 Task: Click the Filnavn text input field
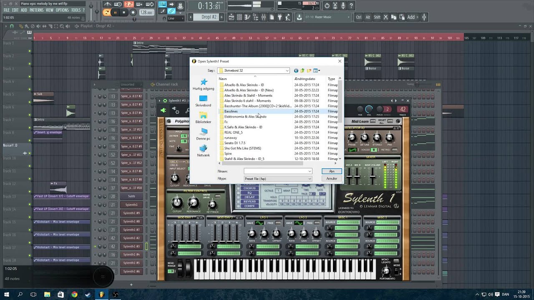point(276,171)
